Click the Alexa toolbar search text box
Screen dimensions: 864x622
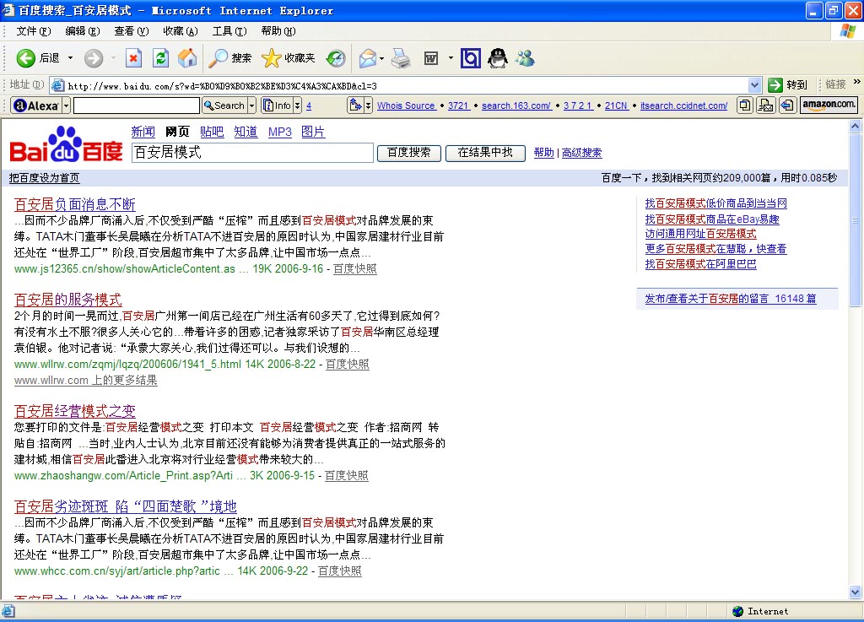coord(137,105)
